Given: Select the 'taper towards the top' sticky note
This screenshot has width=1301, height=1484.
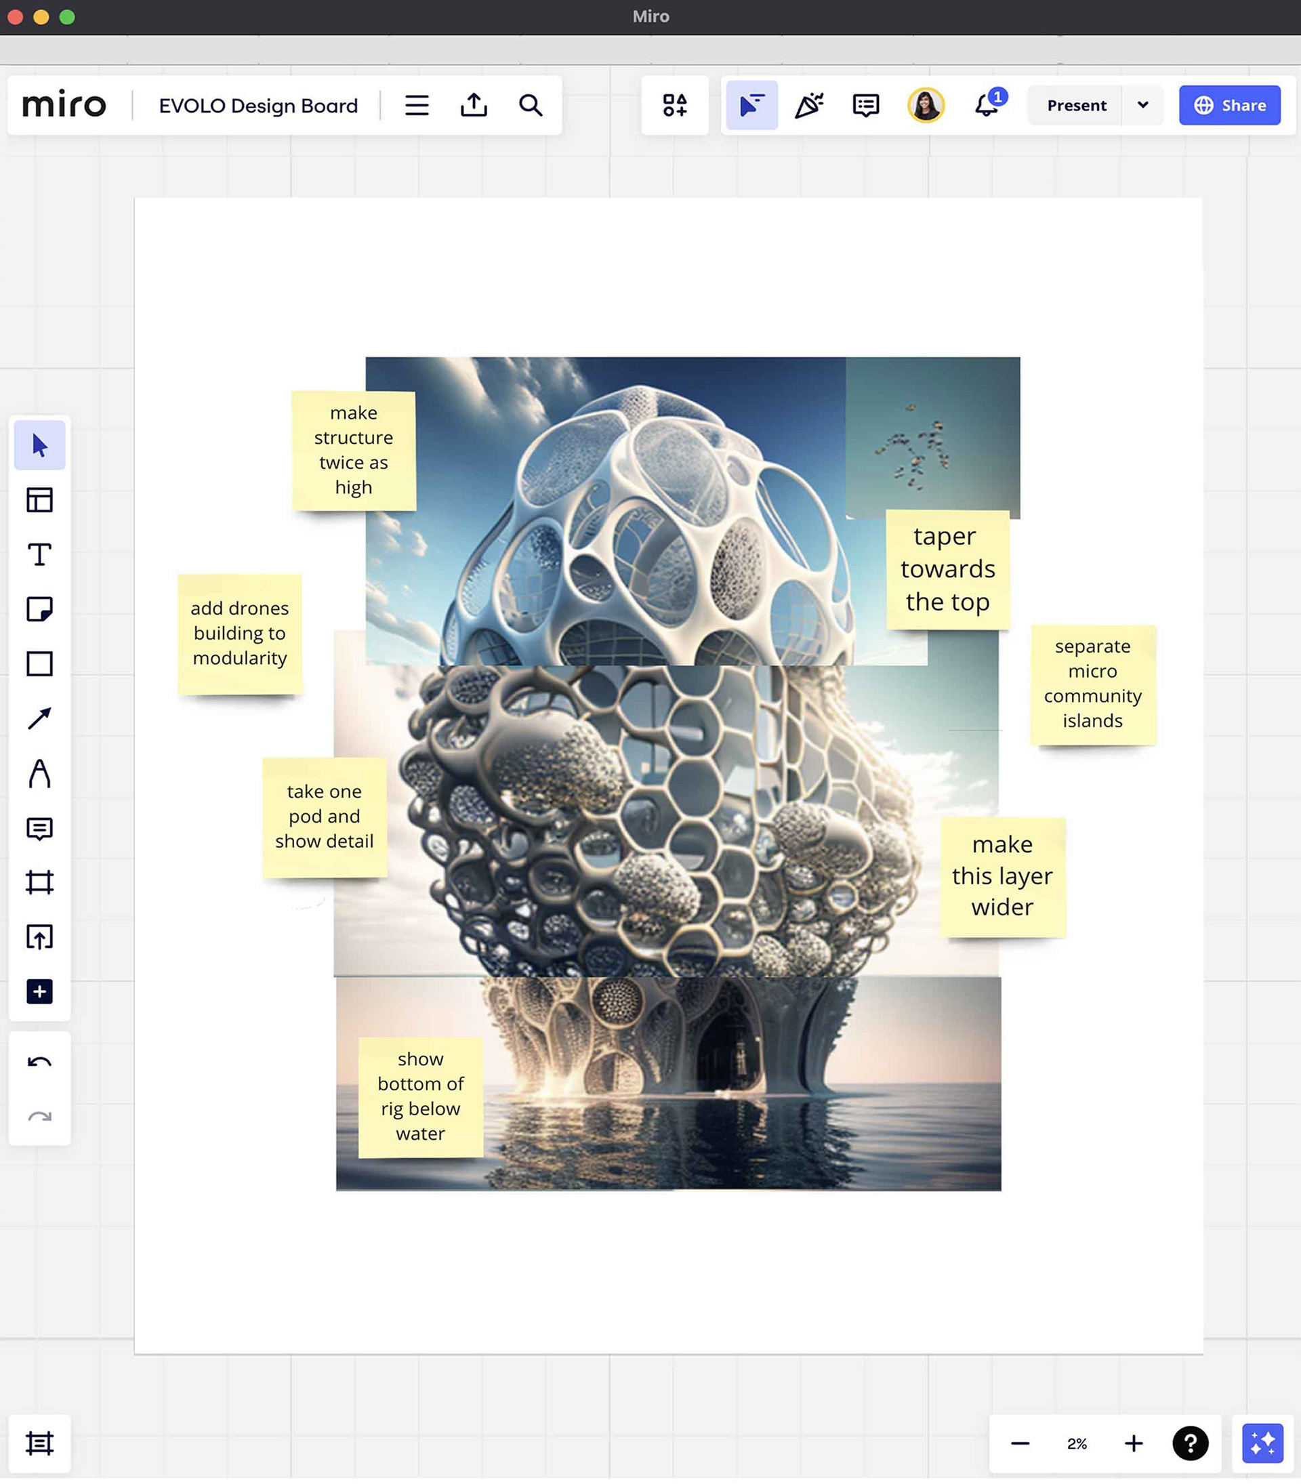Looking at the screenshot, I should [947, 569].
